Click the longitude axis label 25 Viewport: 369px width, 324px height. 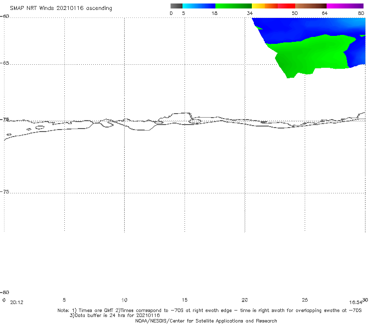305,300
